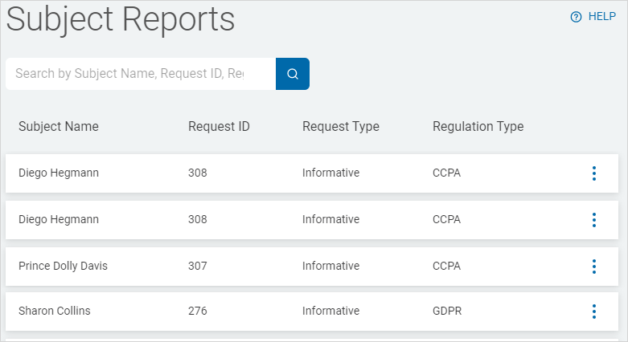Open the three-dot menu in first Diego Hegmann row
The width and height of the screenshot is (628, 342).
click(593, 173)
